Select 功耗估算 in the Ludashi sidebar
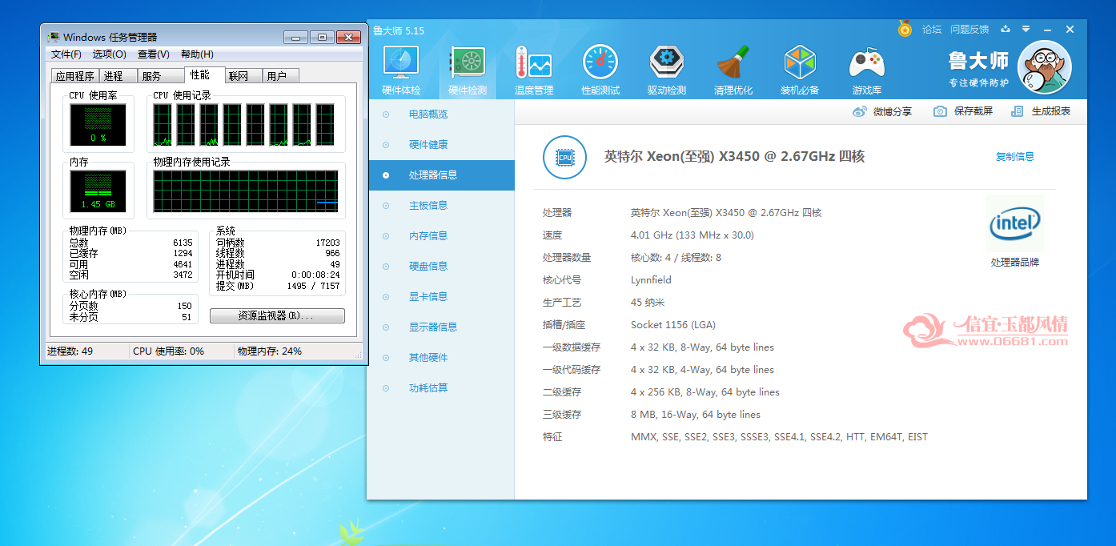1116x546 pixels. click(441, 388)
